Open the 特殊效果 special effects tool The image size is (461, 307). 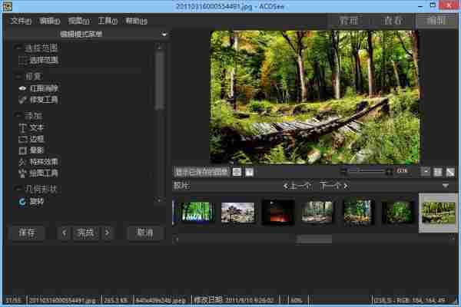pos(41,162)
